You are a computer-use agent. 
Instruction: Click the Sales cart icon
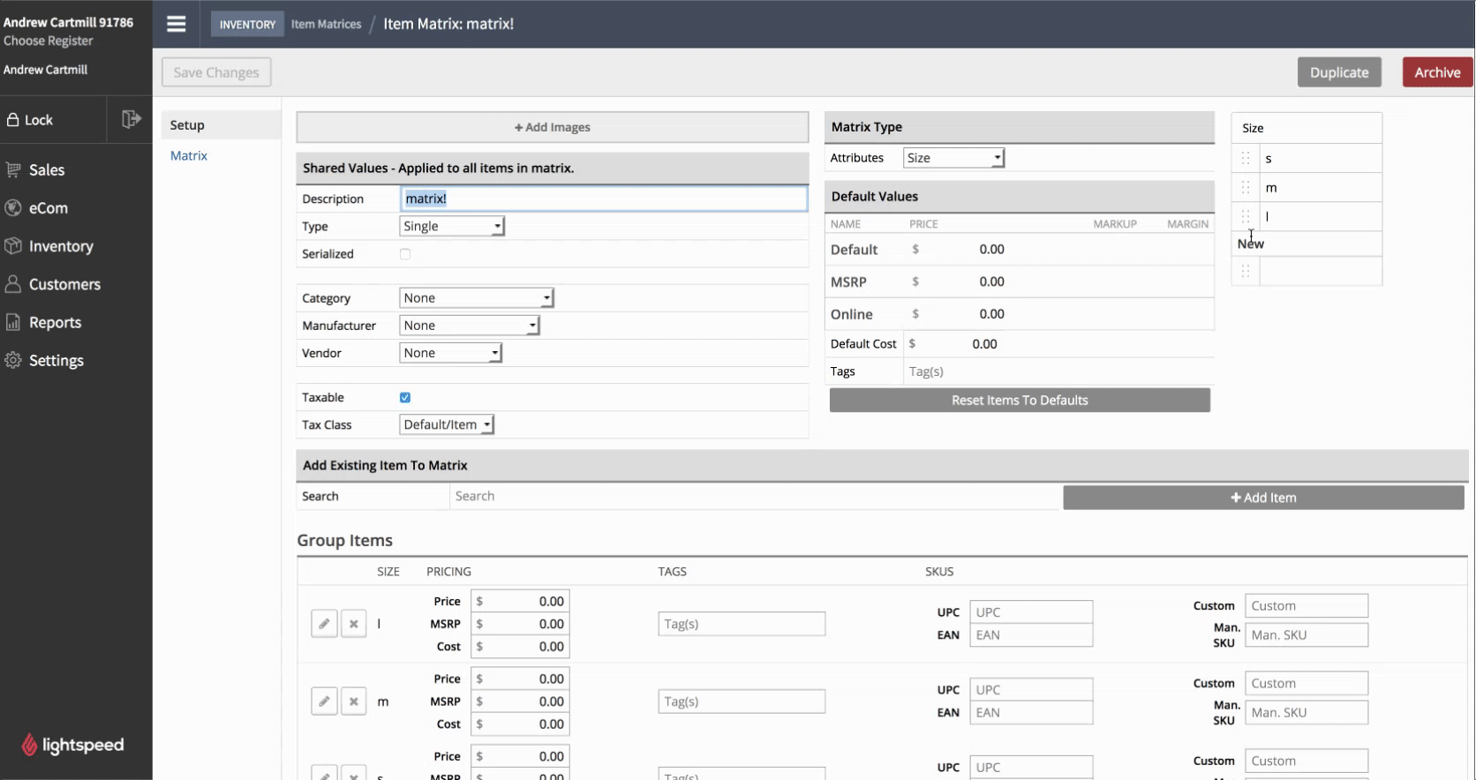point(13,169)
